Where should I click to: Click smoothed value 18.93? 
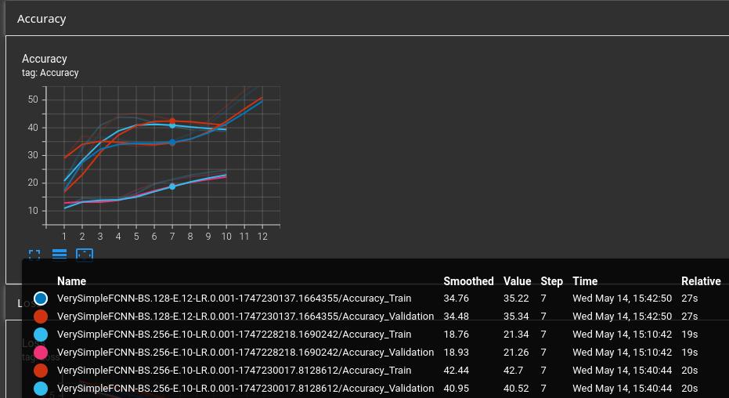click(456, 353)
